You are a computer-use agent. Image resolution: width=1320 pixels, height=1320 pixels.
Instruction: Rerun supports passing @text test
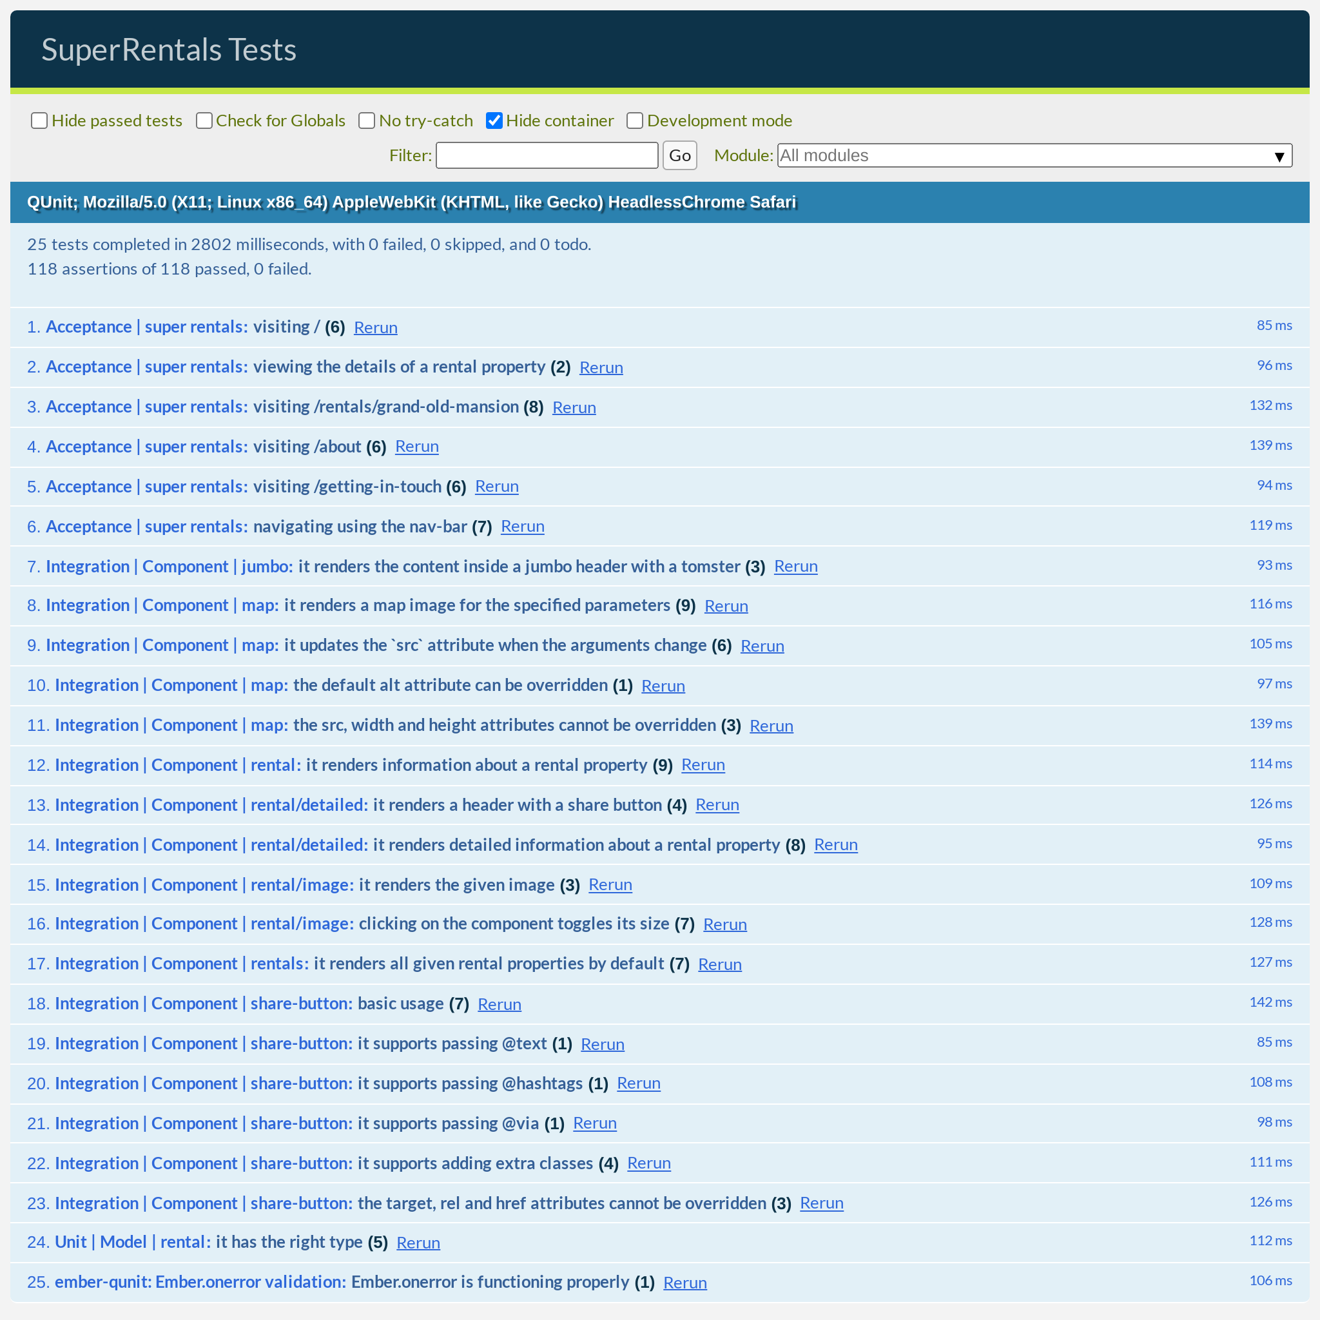click(603, 1045)
